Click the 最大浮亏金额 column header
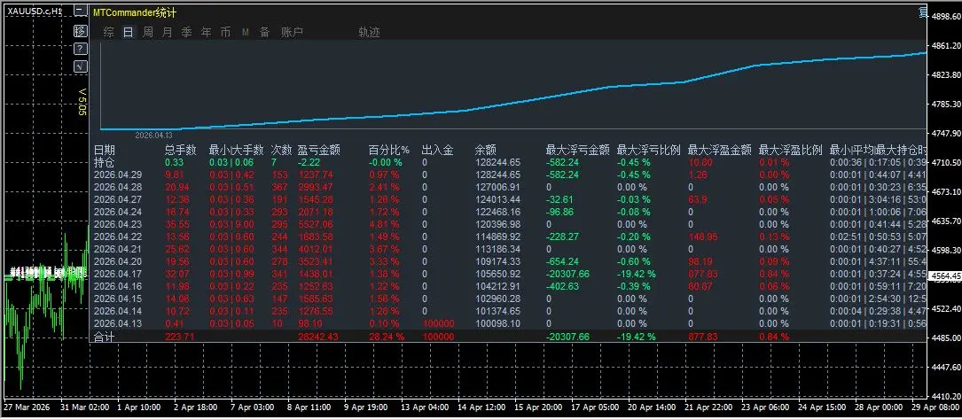The image size is (962, 419). click(x=578, y=150)
